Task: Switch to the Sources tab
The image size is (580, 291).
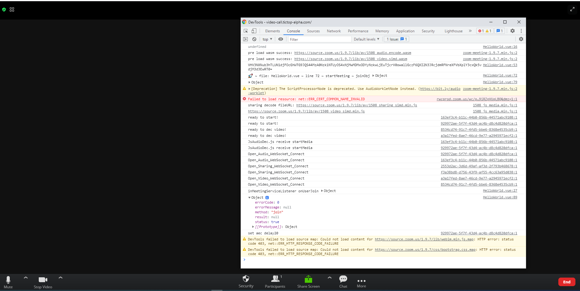Action: pyautogui.click(x=313, y=31)
